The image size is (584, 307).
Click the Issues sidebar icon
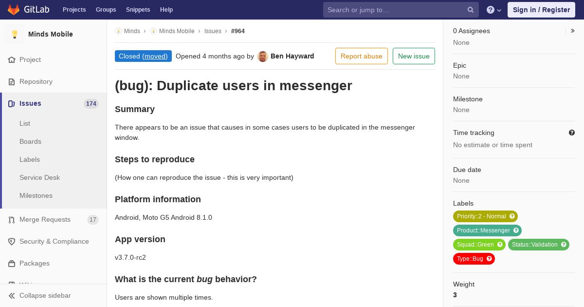(12, 103)
